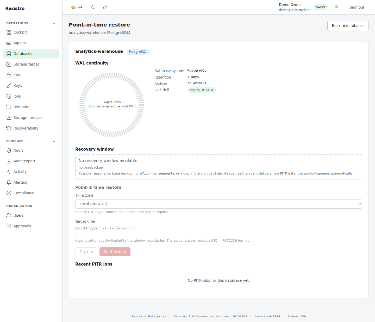Click the WAL continuity ring chart
Image resolution: width=375 pixels, height=322 pixels.
pyautogui.click(x=112, y=105)
